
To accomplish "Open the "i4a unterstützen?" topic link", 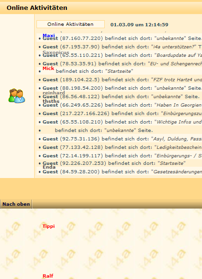I will 173,47.
